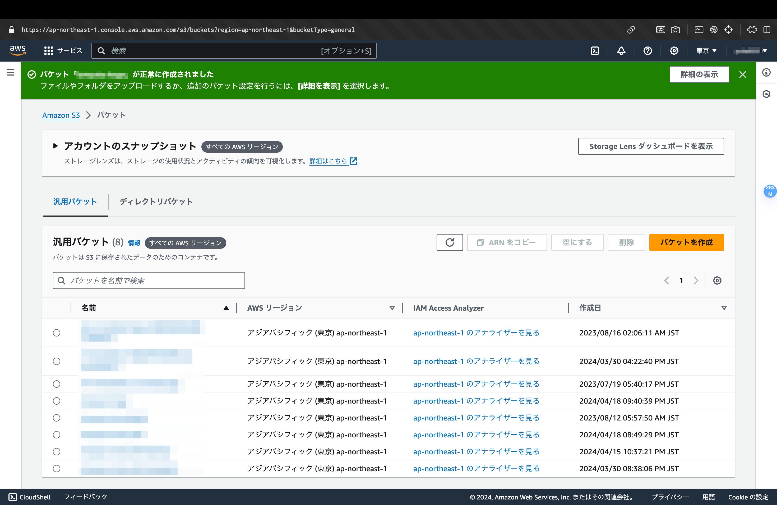Image resolution: width=777 pixels, height=505 pixels.
Task: Open table preferences gear icon
Action: [717, 280]
